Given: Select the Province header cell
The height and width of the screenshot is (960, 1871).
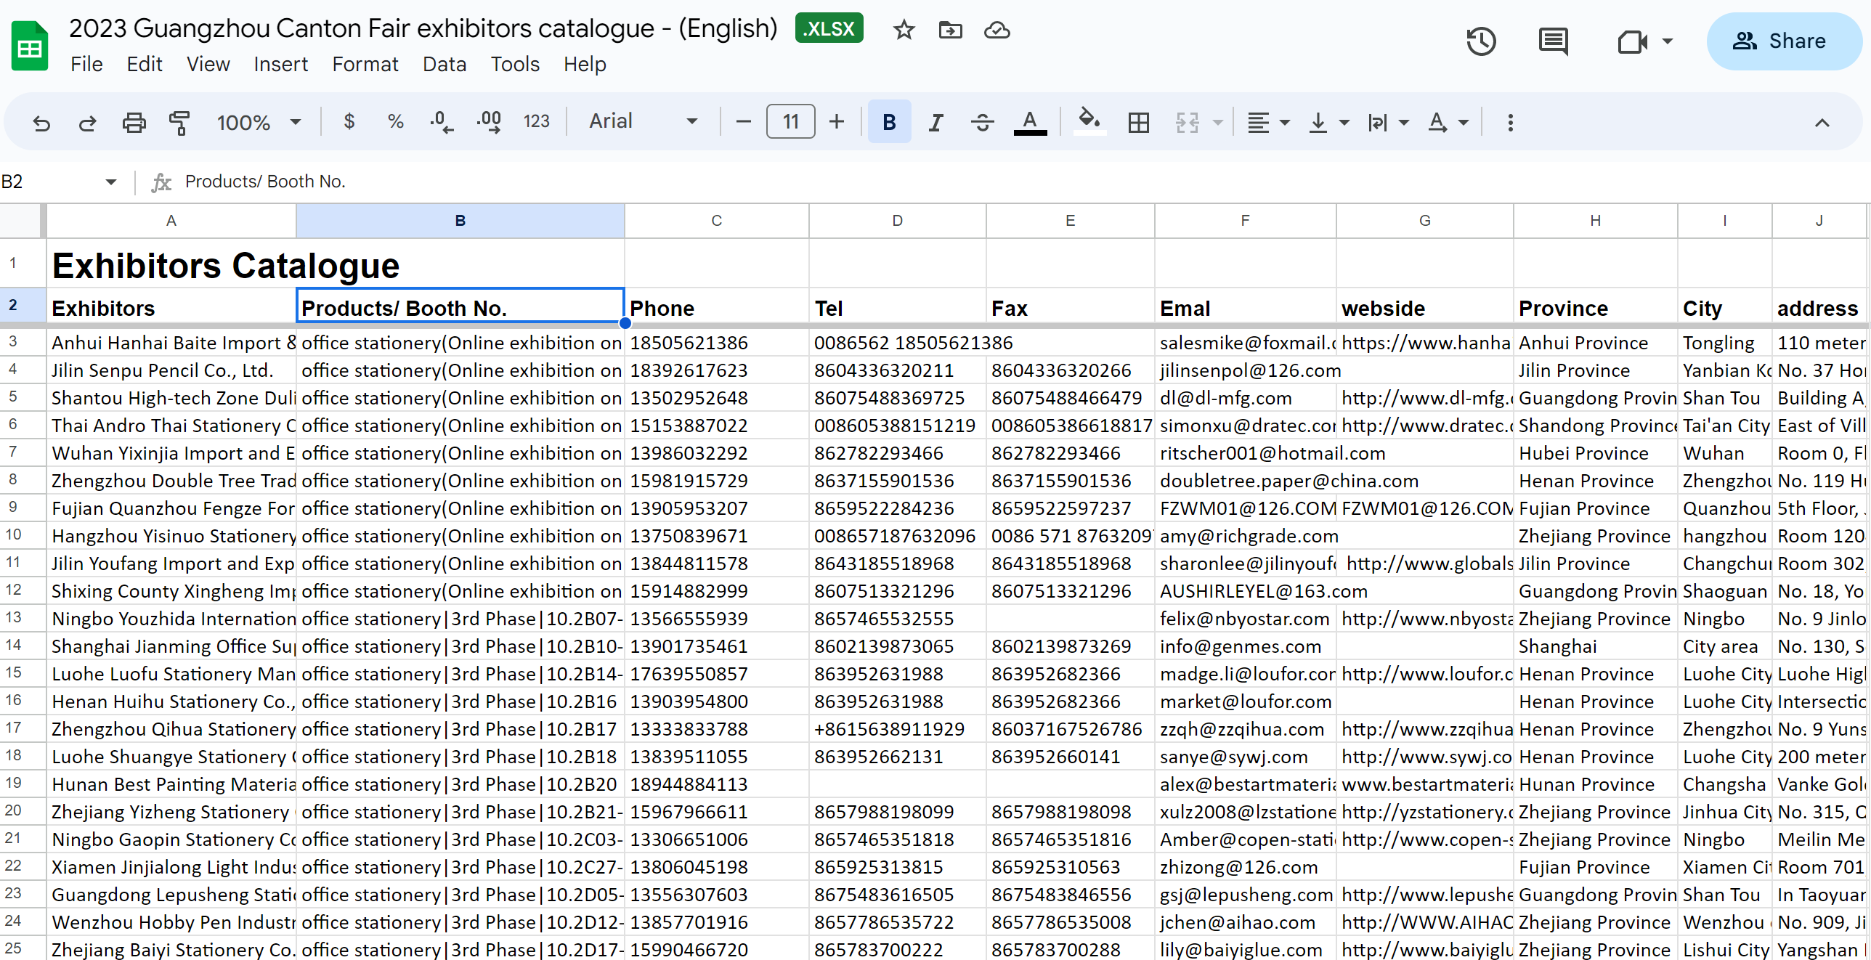Looking at the screenshot, I should [1595, 307].
